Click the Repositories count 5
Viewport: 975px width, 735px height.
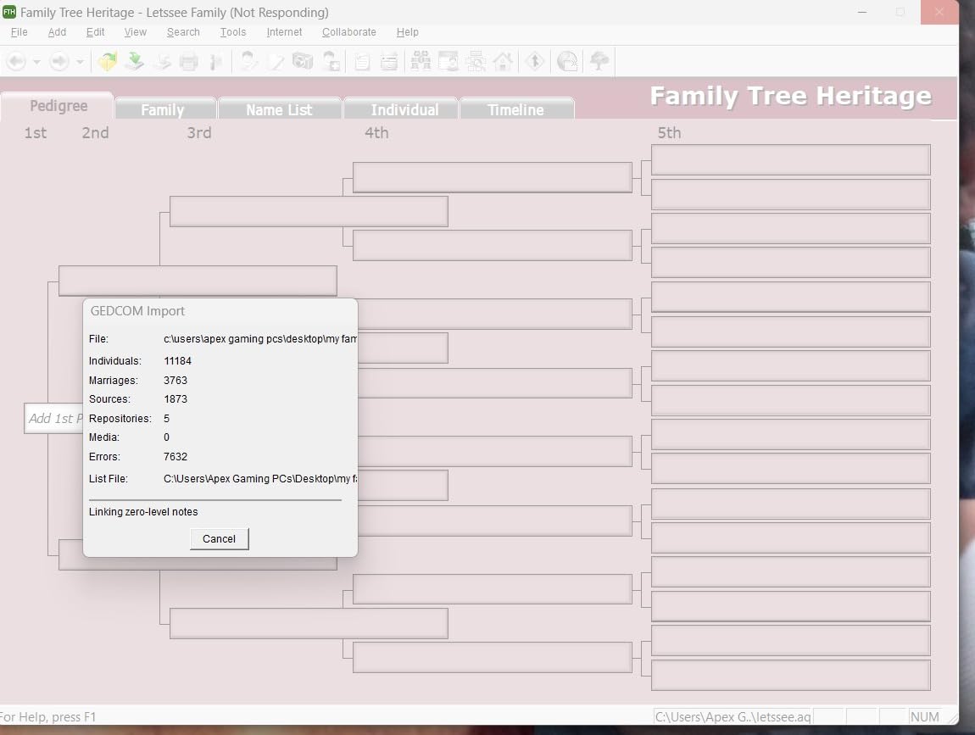coord(166,419)
